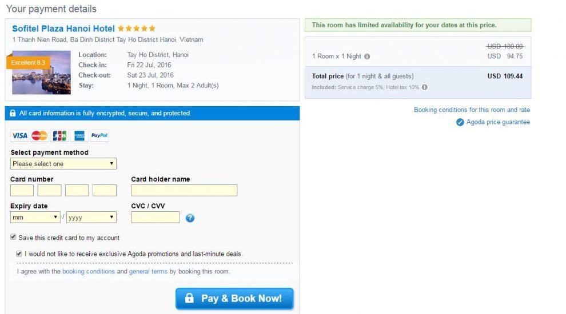This screenshot has height=314, width=566.
Task: Click the info icon beside Hotel tax 10%
Action: (425, 87)
